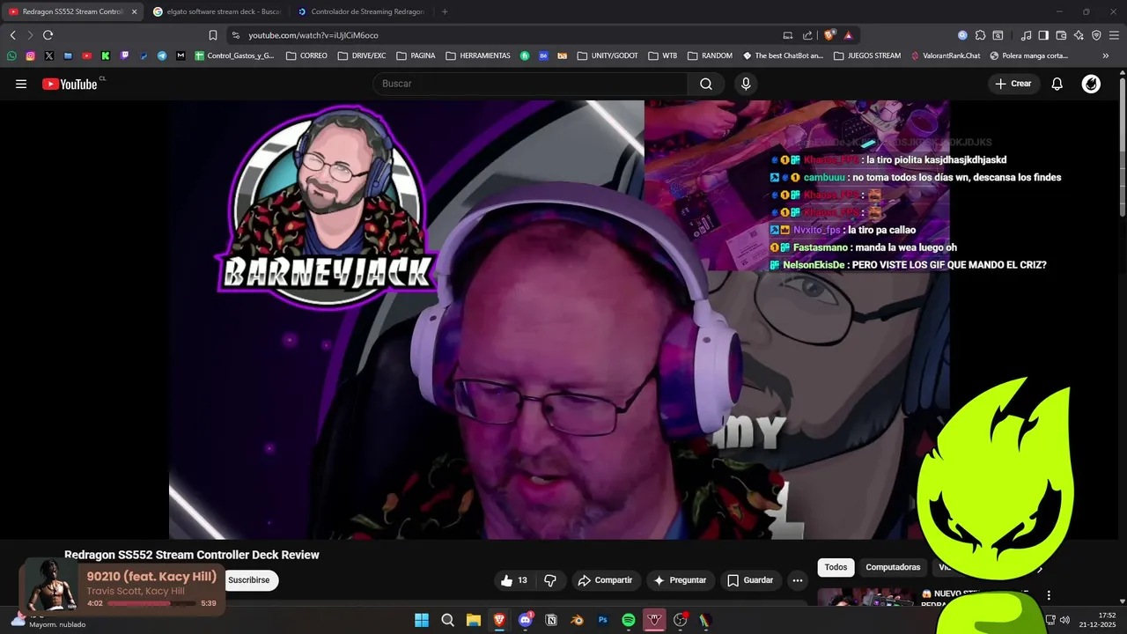This screenshot has height=634, width=1127.
Task: Open the YouTube hamburger guide menu
Action: click(x=21, y=84)
